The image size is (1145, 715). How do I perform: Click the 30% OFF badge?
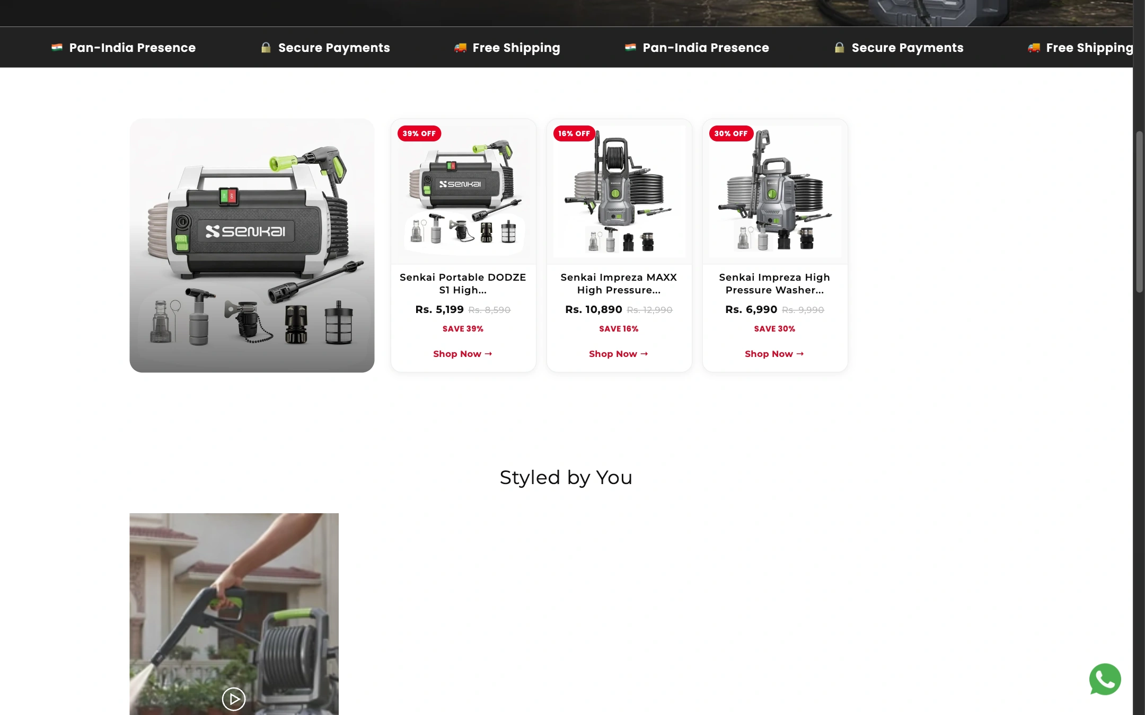[x=731, y=133]
